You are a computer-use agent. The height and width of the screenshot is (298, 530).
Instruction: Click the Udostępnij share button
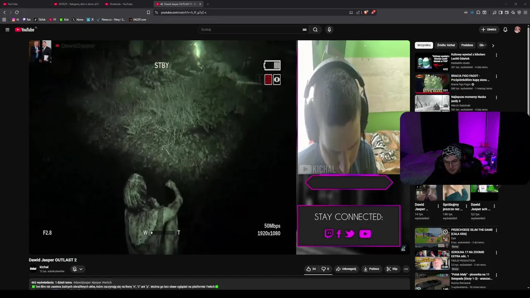(x=346, y=269)
